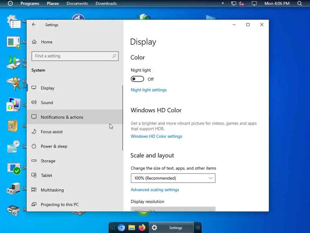Screen dimensions: 310x233
Task: Open Night light settings link
Action: [x=149, y=90]
